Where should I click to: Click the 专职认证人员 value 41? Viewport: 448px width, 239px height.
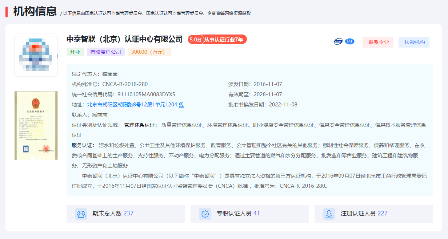pos(257,214)
